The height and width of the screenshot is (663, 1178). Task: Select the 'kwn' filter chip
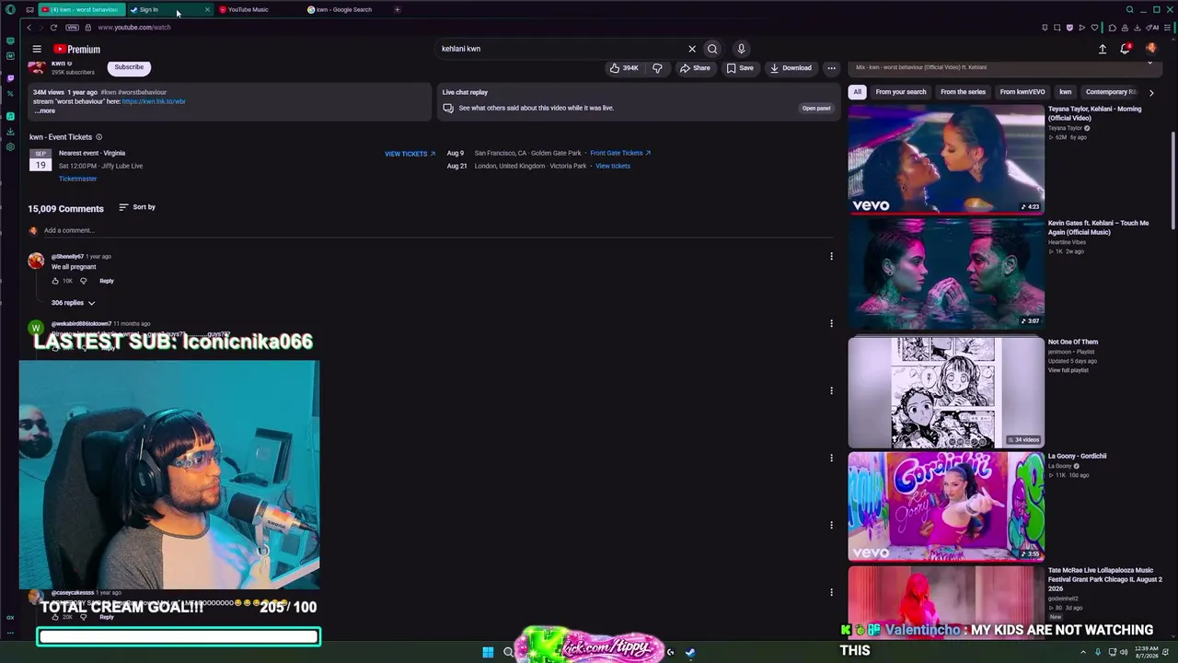pos(1065,92)
